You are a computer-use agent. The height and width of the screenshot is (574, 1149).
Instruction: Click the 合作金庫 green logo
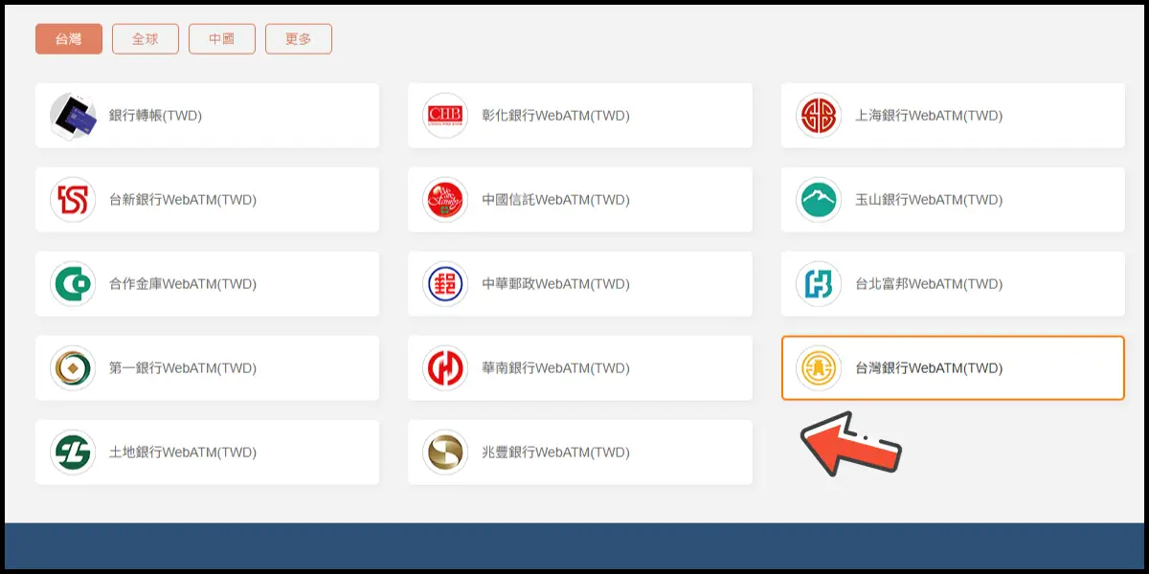73,284
